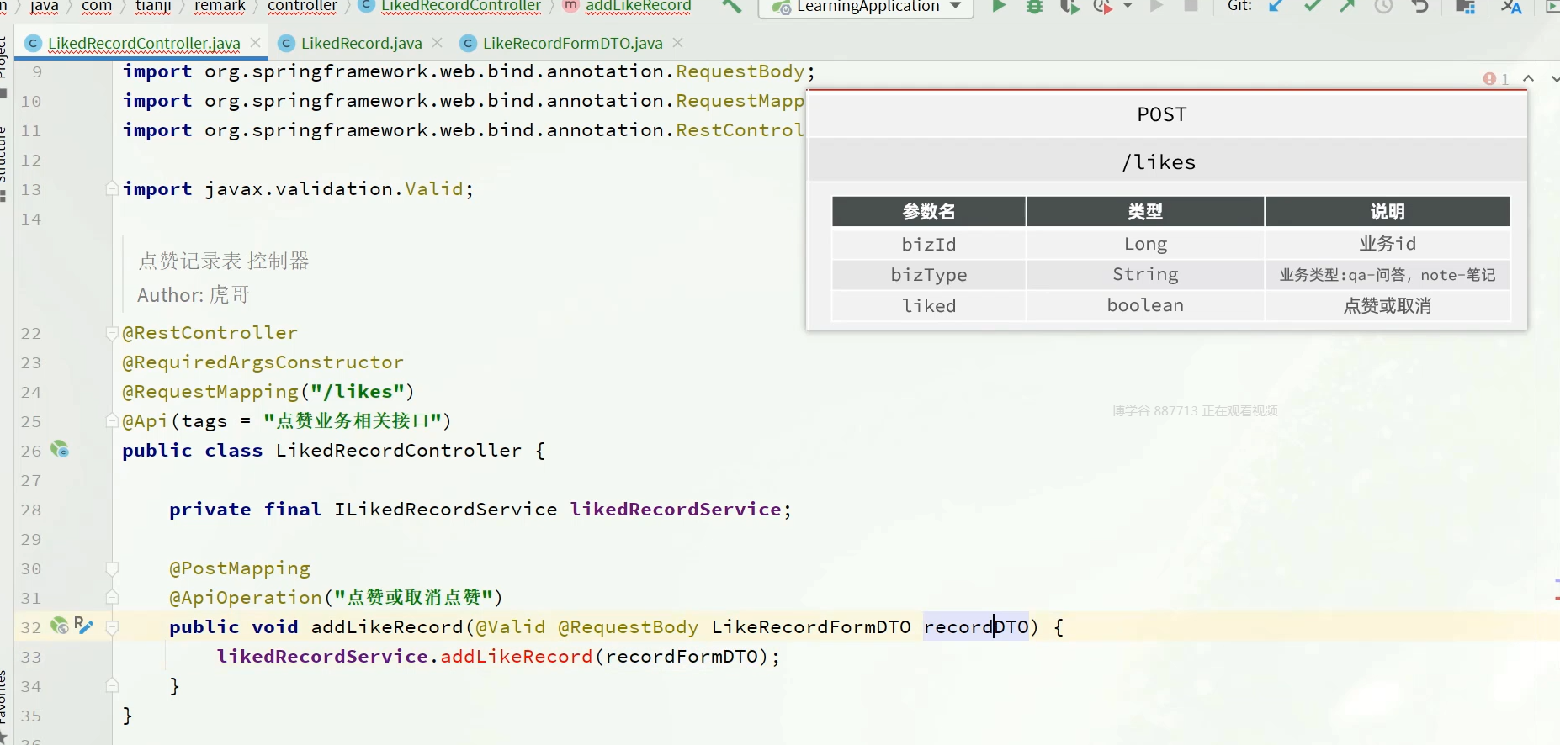Click the RestfulTool edit gutter icon on line 32

(83, 625)
